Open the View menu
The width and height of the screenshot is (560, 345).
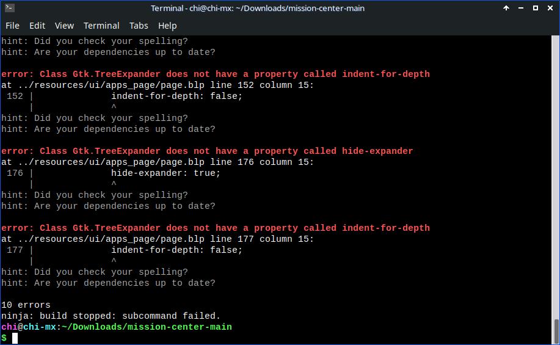64,26
